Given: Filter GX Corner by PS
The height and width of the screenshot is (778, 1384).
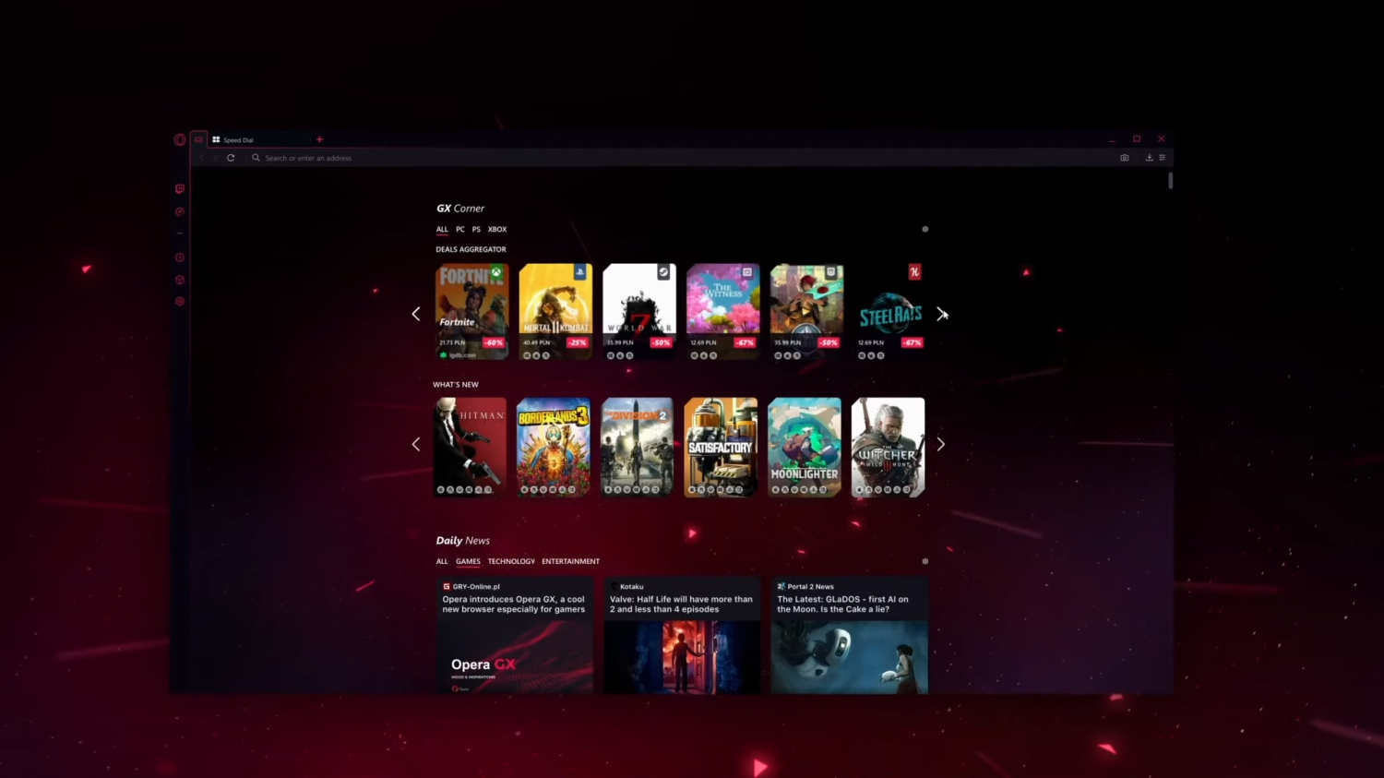Looking at the screenshot, I should 476,229.
